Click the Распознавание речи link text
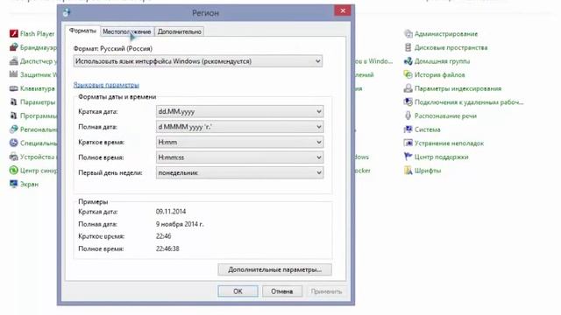Viewport: 561px width, 315px height. (x=445, y=116)
